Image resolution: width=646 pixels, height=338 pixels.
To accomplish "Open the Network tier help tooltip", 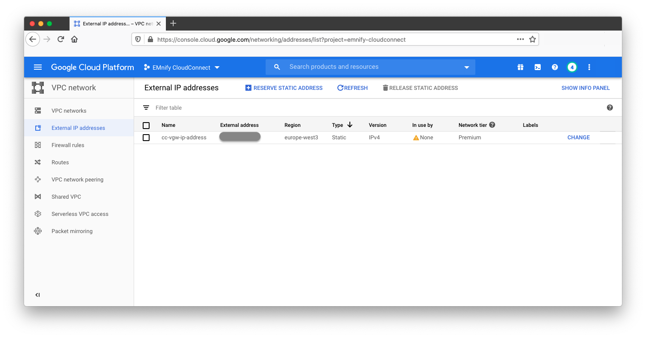I will tap(492, 125).
